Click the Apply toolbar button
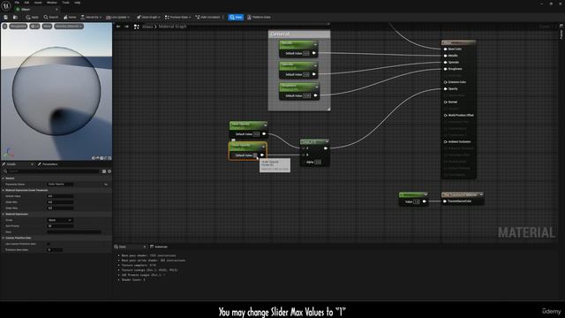Viewport: 565px width, 318px height. (32, 18)
